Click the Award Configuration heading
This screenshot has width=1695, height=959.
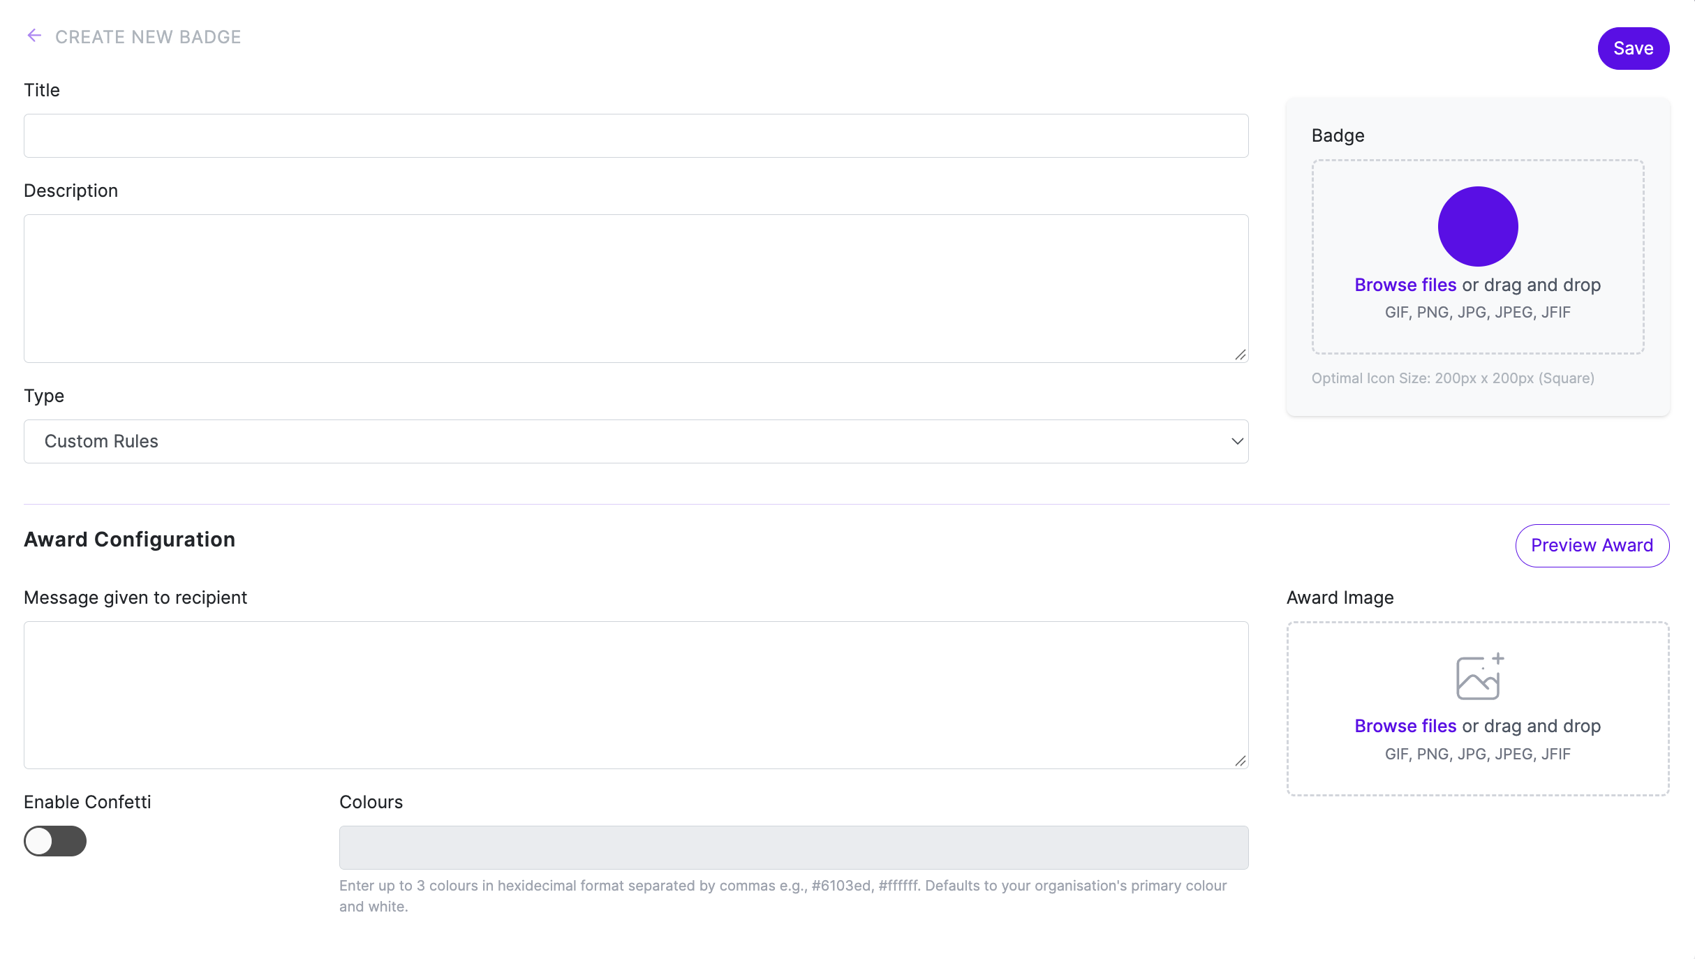point(129,540)
